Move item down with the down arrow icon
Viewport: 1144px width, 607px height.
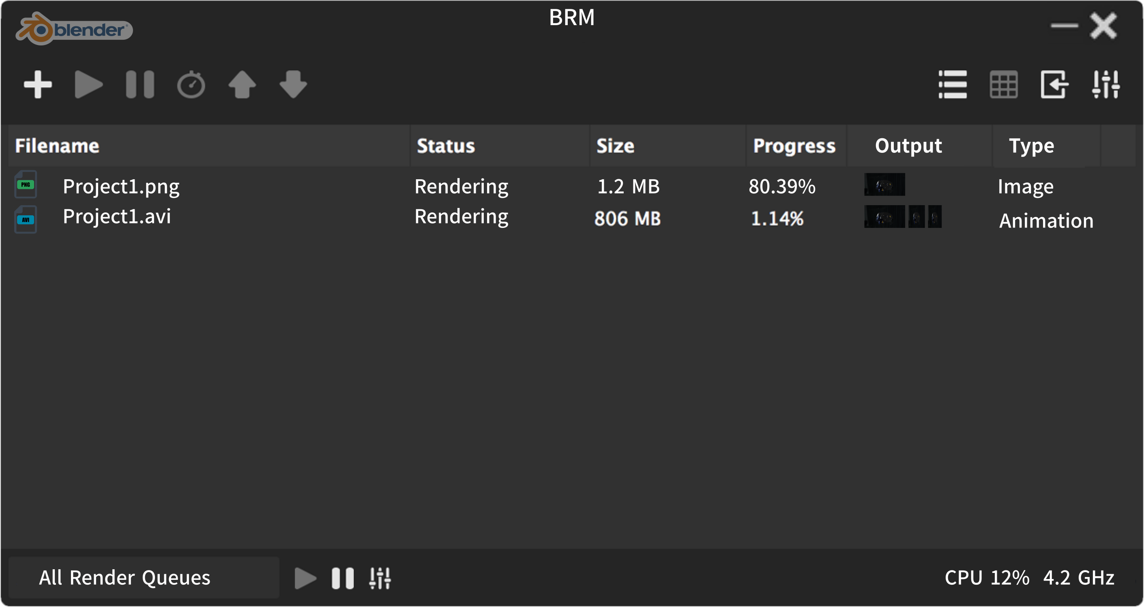(x=293, y=84)
